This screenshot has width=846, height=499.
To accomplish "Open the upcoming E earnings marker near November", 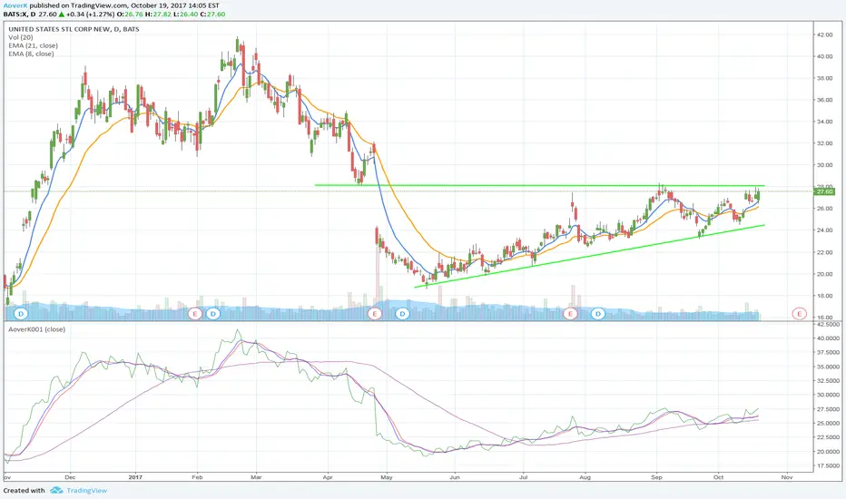I will (799, 313).
